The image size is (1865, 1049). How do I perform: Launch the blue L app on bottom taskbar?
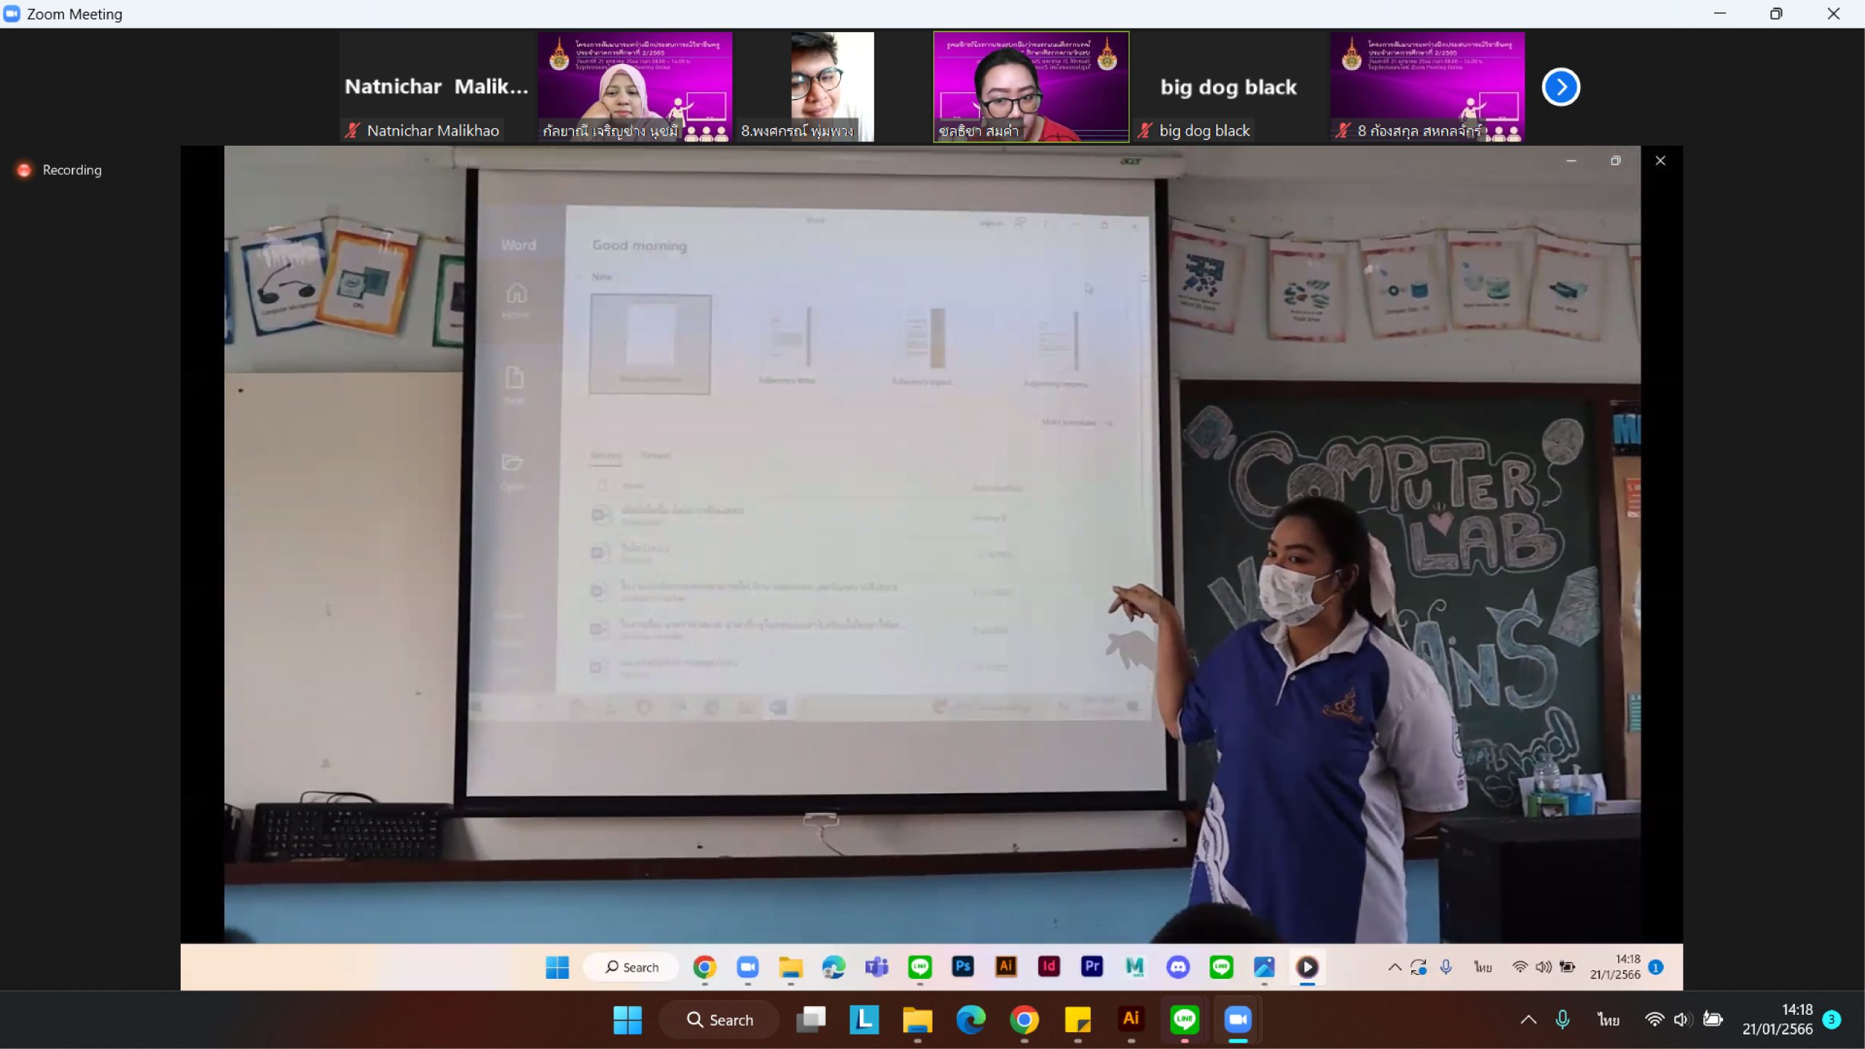(864, 1020)
